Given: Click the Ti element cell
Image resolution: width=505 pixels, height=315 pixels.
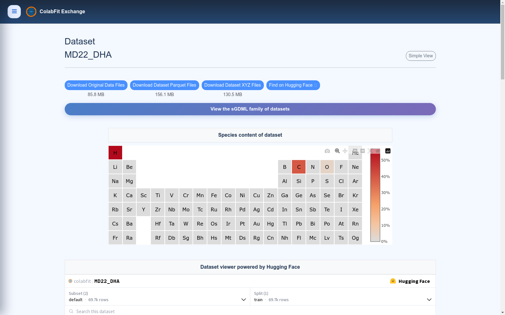Looking at the screenshot, I should tap(158, 195).
